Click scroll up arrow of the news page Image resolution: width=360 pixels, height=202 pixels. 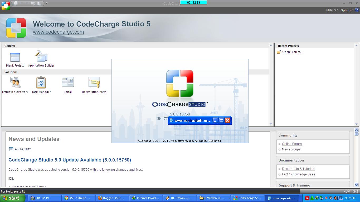(357, 130)
